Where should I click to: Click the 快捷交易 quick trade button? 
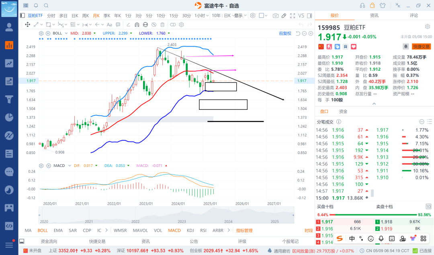[422, 47]
